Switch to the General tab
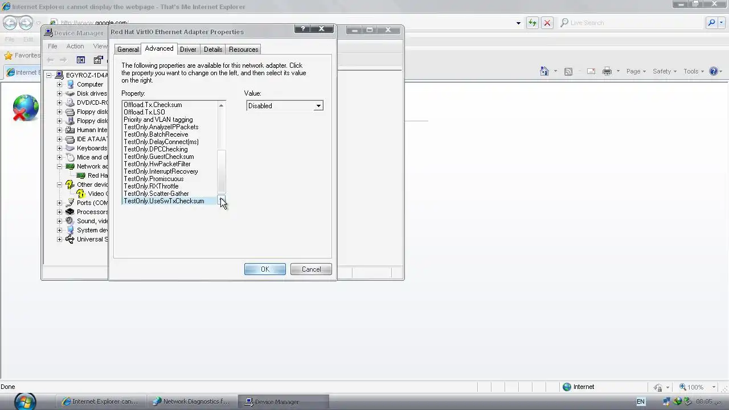729x410 pixels. (x=128, y=50)
